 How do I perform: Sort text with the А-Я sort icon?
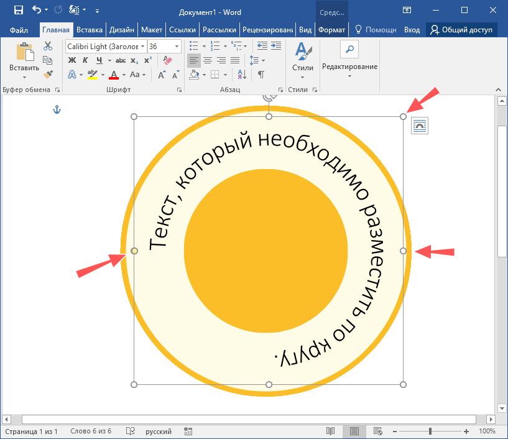(x=242, y=75)
